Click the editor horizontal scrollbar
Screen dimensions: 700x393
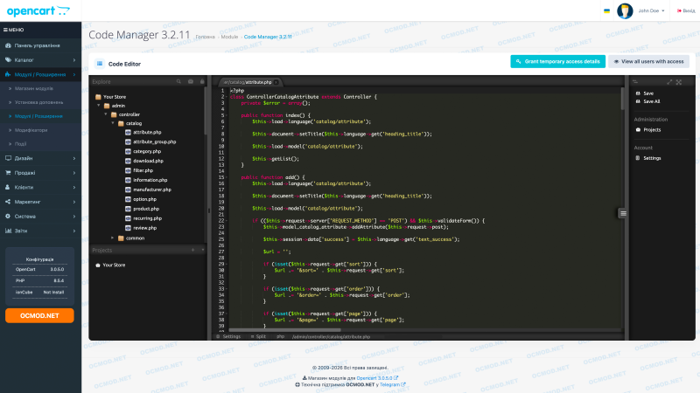coord(285,330)
